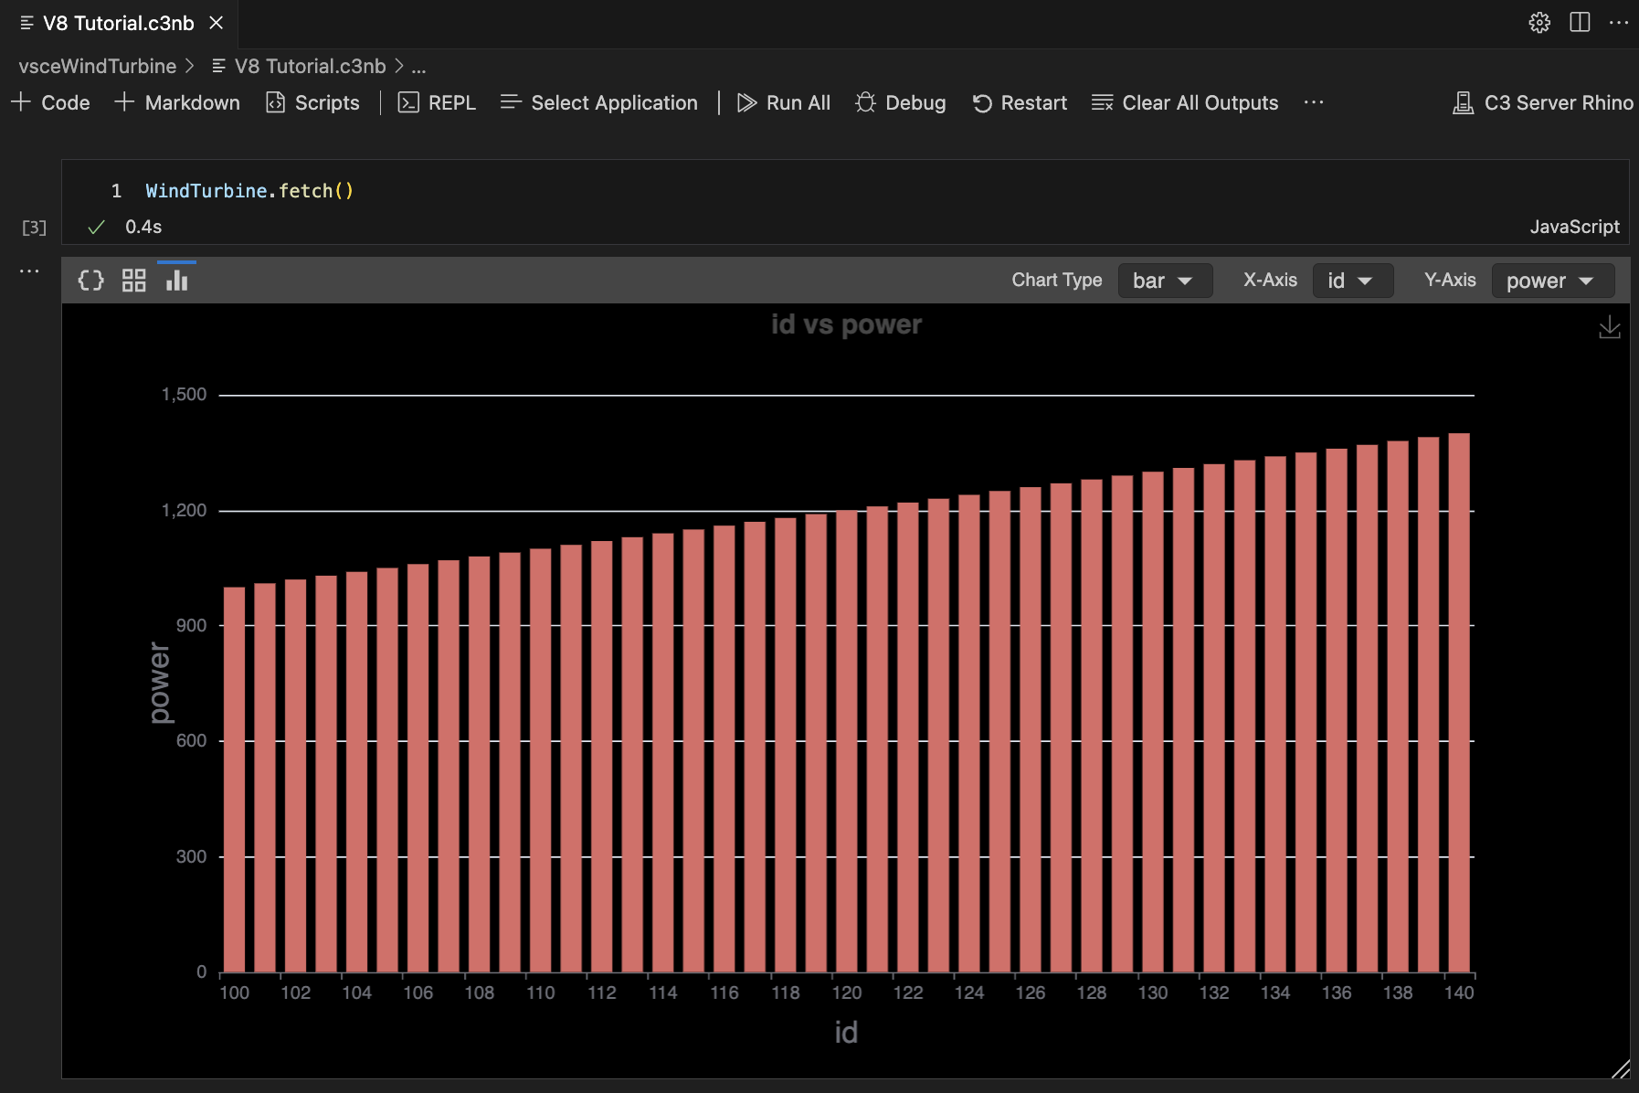Switch output to grid view
Screen dimensions: 1639x1093
[133, 280]
